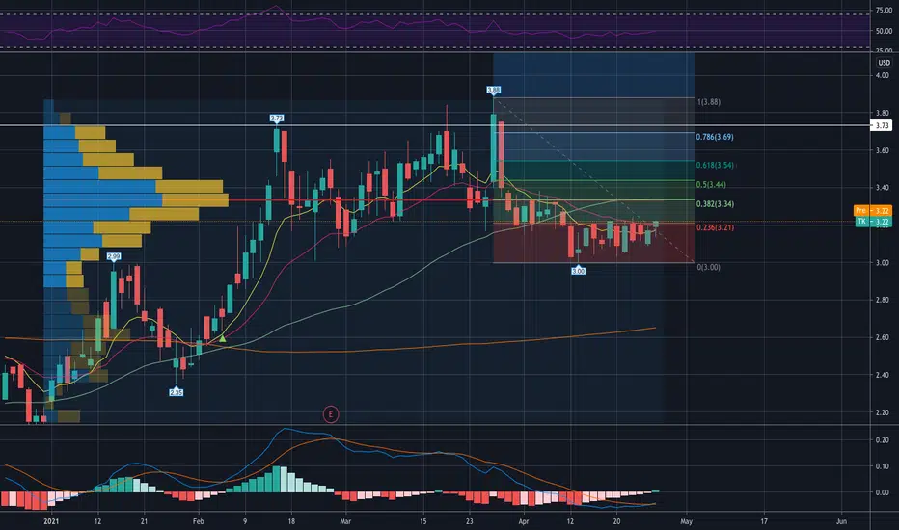Select the red 0.236(3.21) Fibonacci label
This screenshot has height=530, width=899.
tap(715, 227)
